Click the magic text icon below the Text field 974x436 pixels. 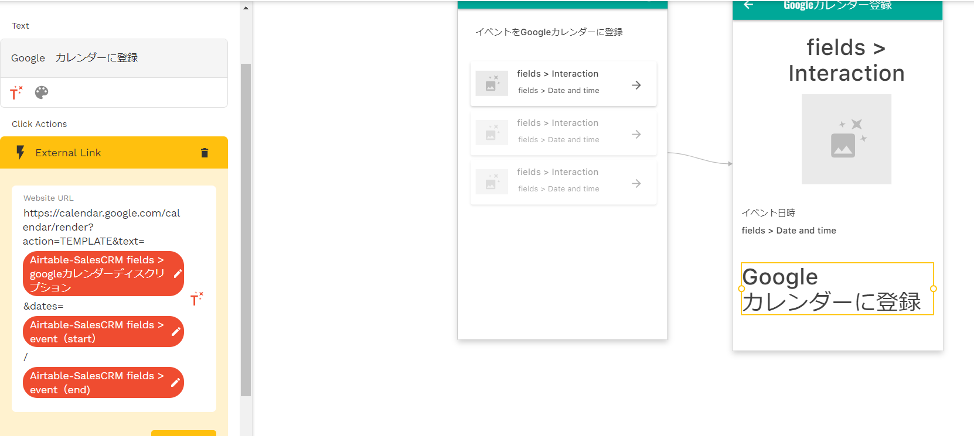click(x=16, y=92)
